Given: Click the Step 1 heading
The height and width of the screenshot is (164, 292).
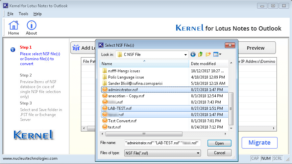Looking at the screenshot, I should tap(26, 47).
